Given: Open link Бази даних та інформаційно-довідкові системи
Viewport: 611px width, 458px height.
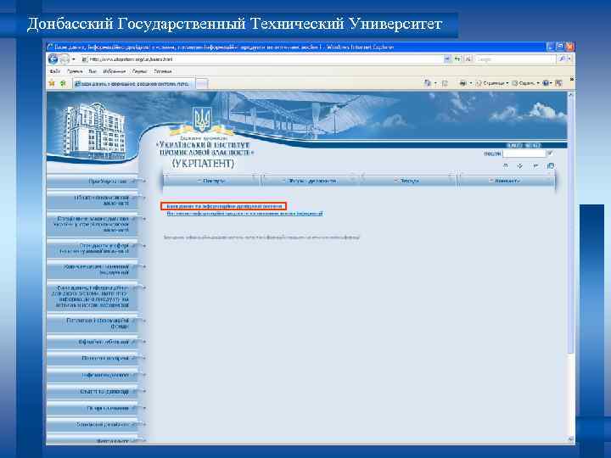Looking at the screenshot, I should tap(224, 206).
